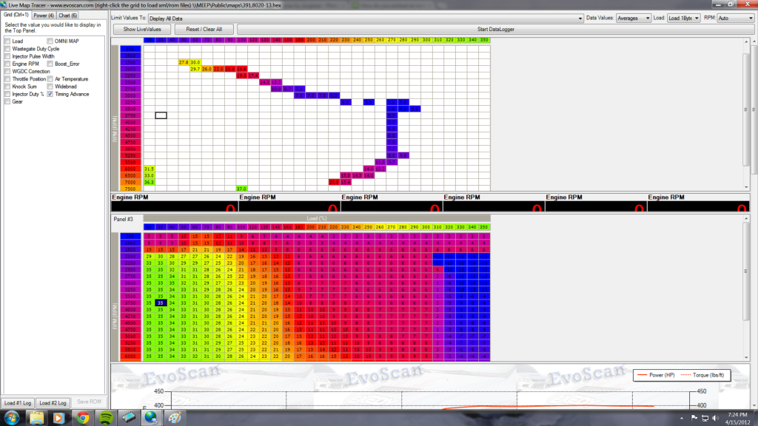Open the RPM Auto dropdown

point(735,18)
